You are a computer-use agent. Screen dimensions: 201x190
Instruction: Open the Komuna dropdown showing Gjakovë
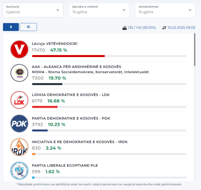[33, 10]
